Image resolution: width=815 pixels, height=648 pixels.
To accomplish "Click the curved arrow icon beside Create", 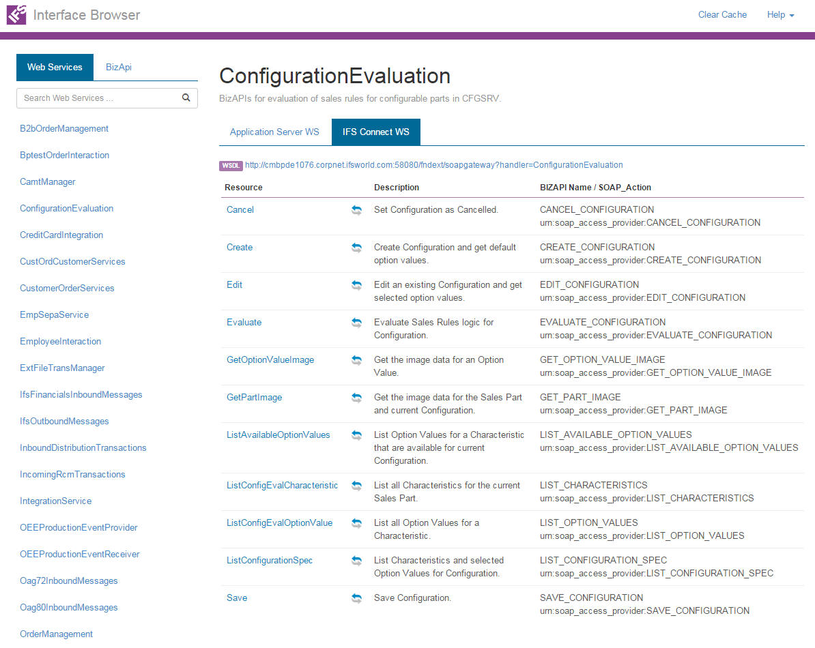I will (x=356, y=248).
